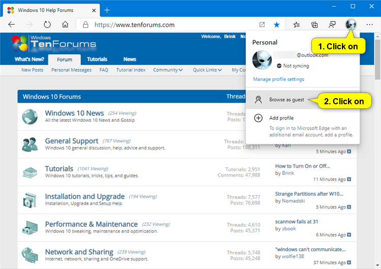
Task: Choose Browse as guest in profile menu
Action: [303, 100]
